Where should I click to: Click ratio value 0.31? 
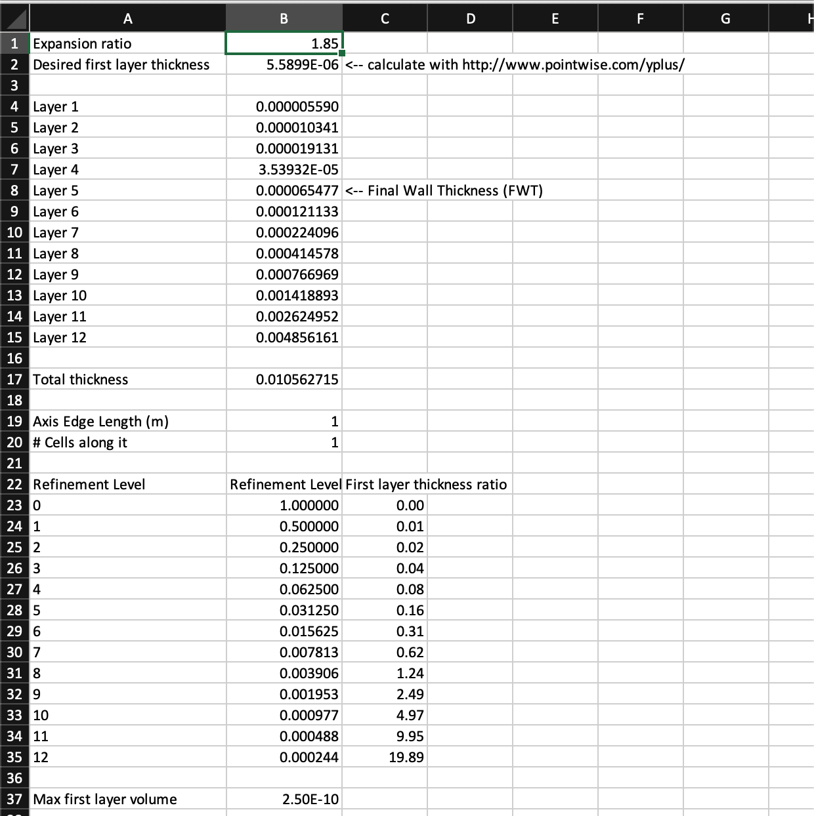pos(385,631)
